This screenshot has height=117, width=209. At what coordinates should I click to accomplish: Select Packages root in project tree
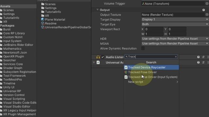click(x=7, y=25)
